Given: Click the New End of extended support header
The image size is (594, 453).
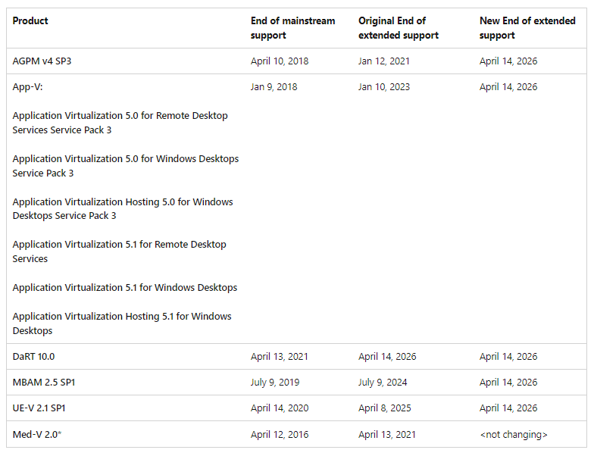Looking at the screenshot, I should point(527,28).
